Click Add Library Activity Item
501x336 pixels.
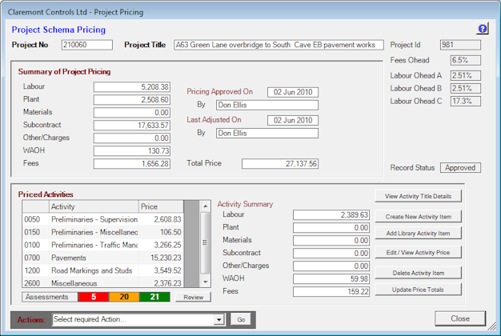pos(418,233)
